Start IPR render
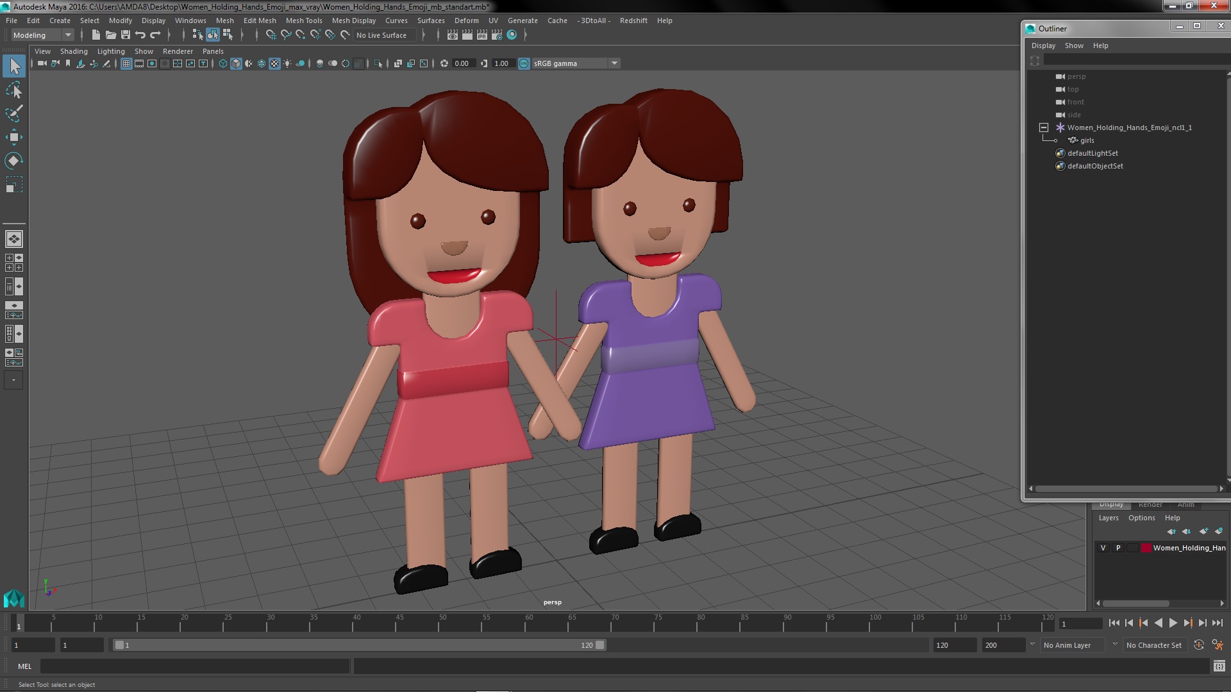The image size is (1231, 692). coord(482,35)
